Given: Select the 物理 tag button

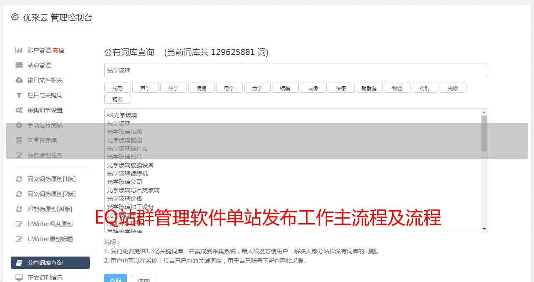Looking at the screenshot, I should 397,88.
